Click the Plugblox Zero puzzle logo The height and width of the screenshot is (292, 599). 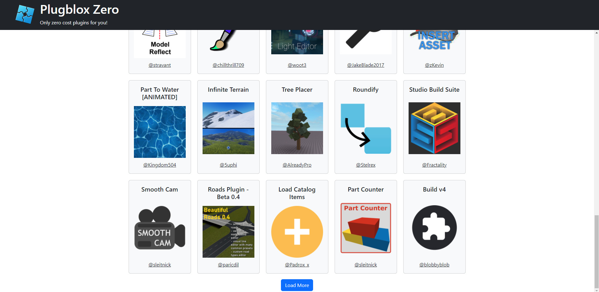25,14
